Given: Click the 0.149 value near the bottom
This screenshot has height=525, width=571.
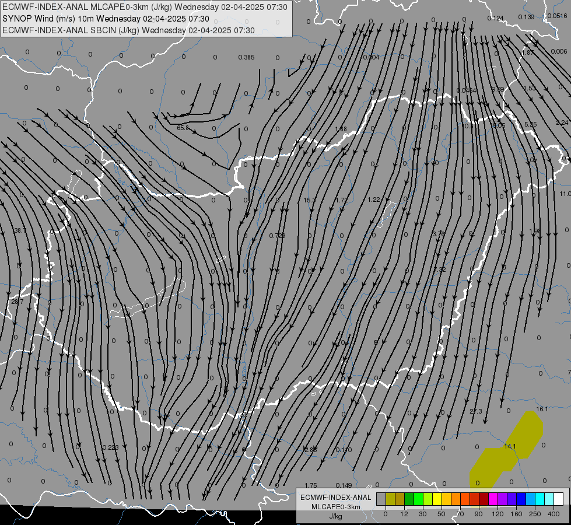Looking at the screenshot, I should (344, 485).
